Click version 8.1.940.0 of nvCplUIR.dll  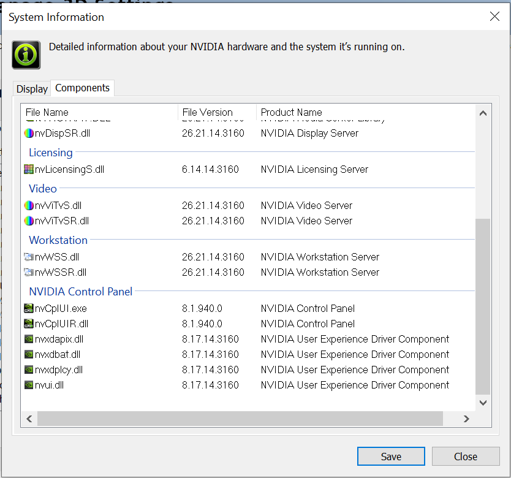tap(202, 324)
